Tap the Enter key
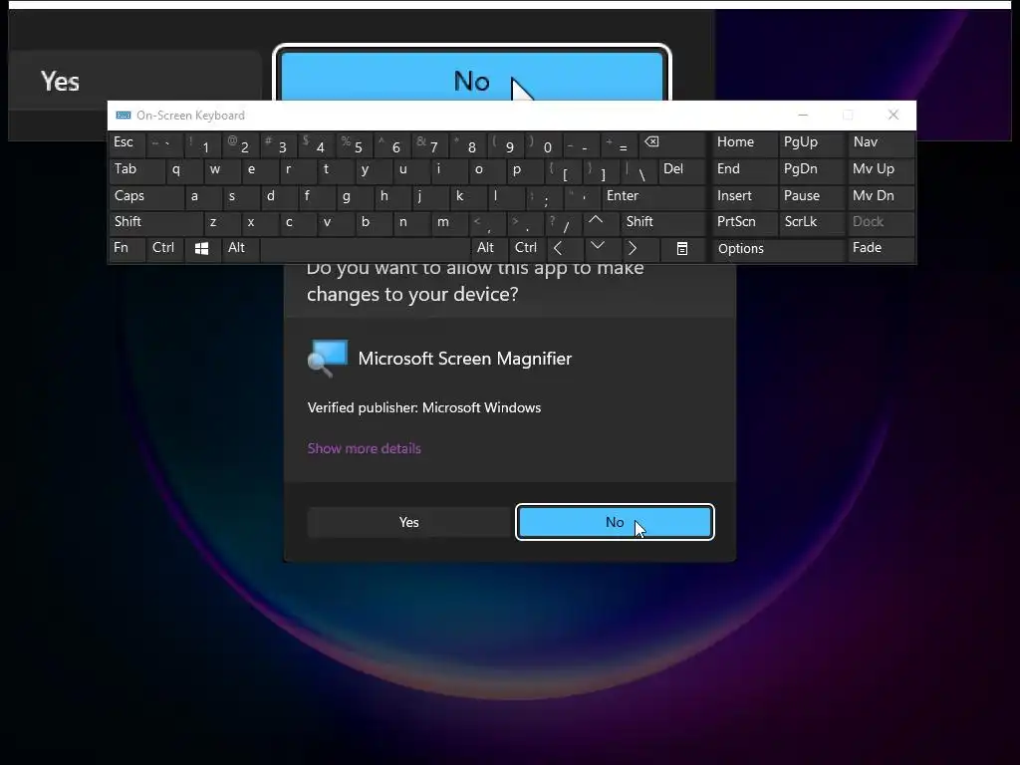Image resolution: width=1020 pixels, height=765 pixels. (653, 196)
